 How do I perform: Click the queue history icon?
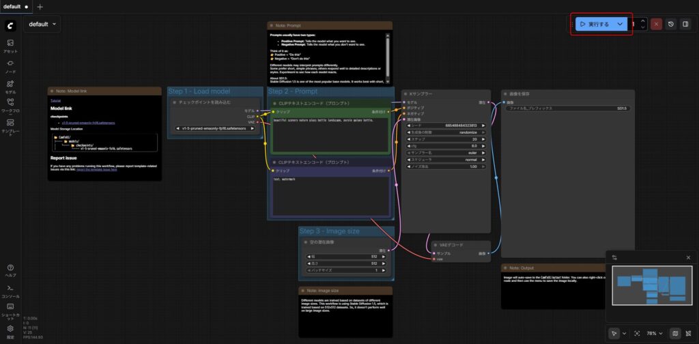pyautogui.click(x=671, y=24)
